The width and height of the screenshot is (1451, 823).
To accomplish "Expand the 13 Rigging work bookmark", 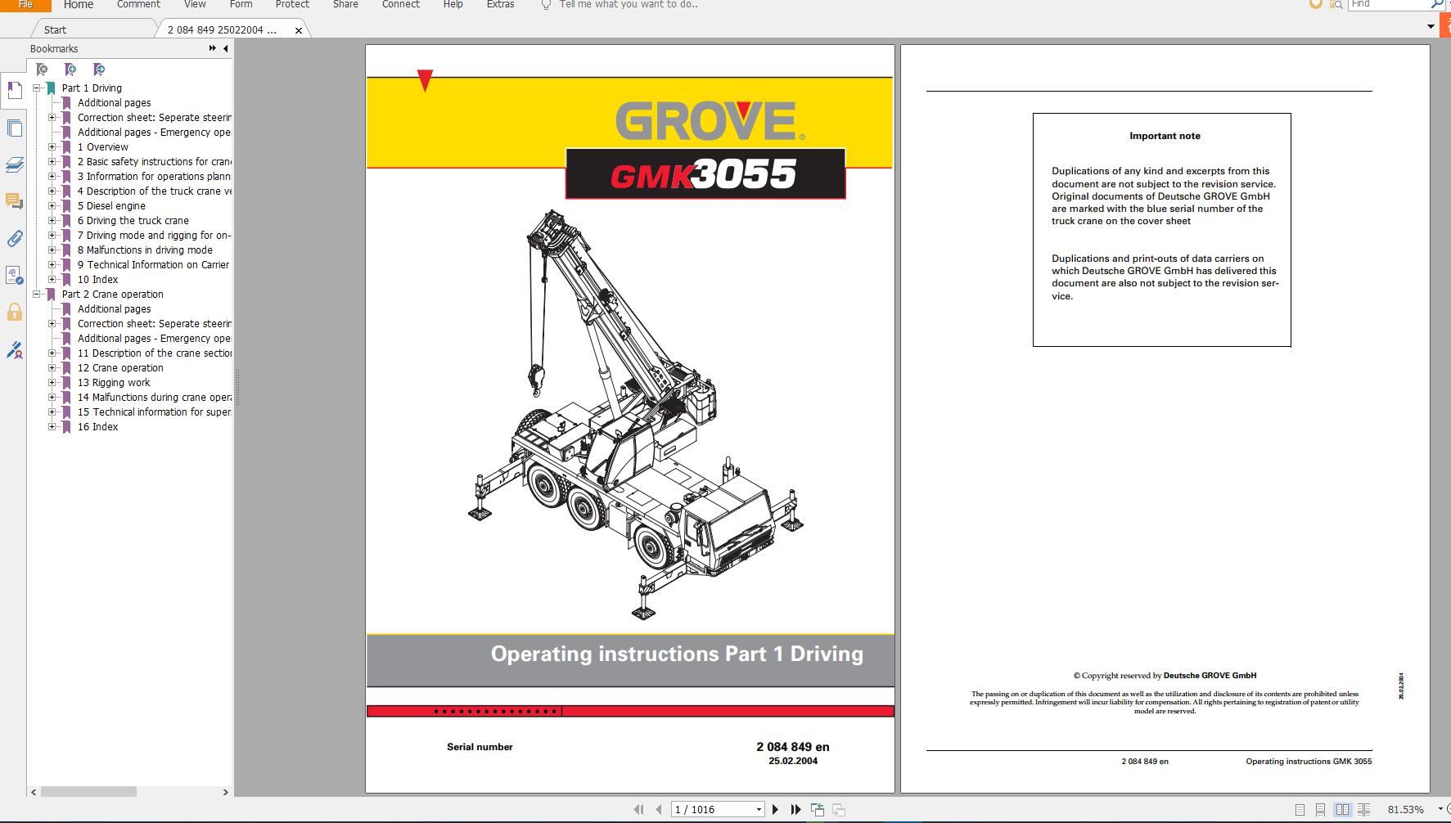I will tap(52, 382).
